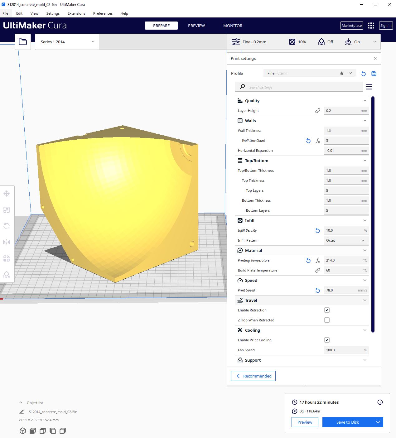
Task: Reset the Wall Line Count value
Action: coord(308,141)
